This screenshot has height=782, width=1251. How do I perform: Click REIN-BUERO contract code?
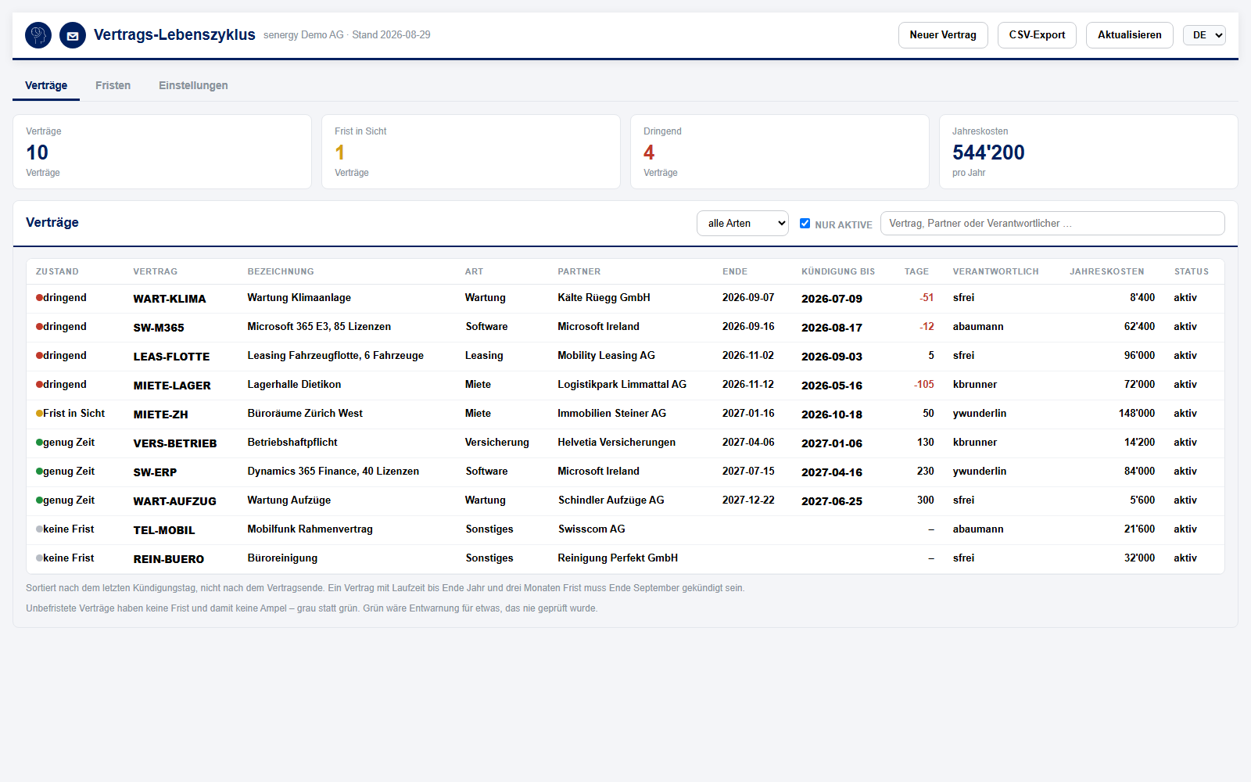tap(169, 559)
